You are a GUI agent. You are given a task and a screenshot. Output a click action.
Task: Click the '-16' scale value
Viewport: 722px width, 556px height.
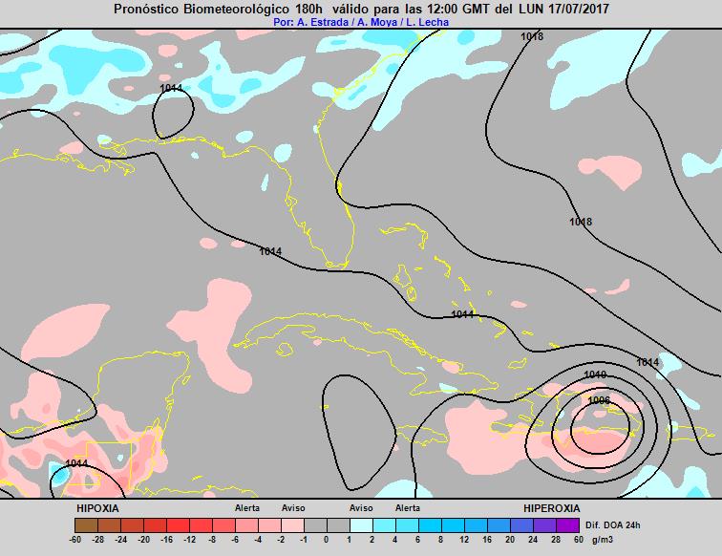pyautogui.click(x=167, y=540)
